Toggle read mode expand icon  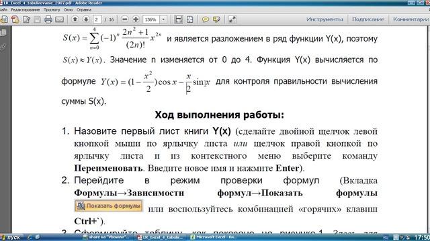tap(232, 19)
